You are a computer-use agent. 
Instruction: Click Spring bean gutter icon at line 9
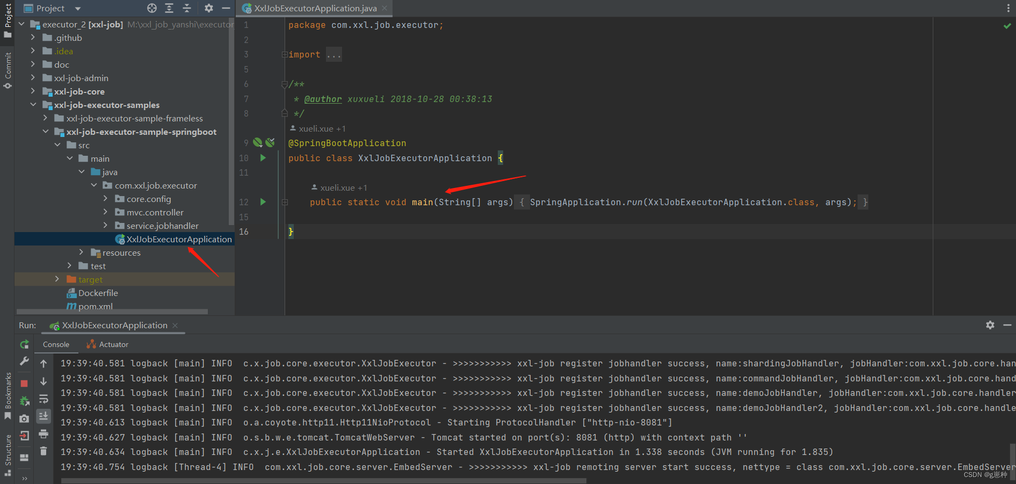(x=258, y=142)
